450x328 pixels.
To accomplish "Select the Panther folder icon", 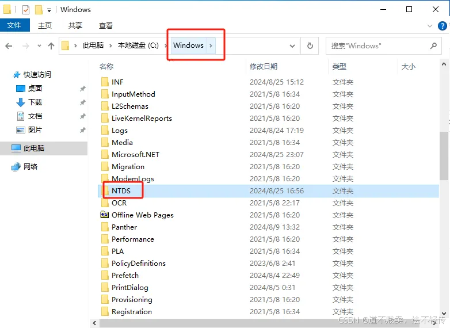I will click(105, 227).
